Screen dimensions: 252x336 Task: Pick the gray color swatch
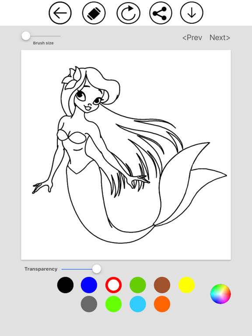click(x=89, y=304)
